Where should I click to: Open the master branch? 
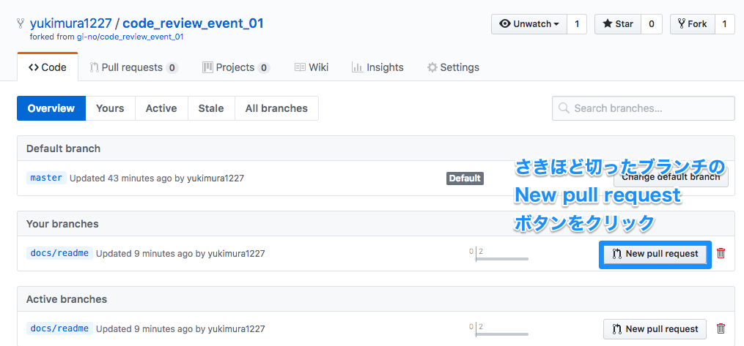46,178
